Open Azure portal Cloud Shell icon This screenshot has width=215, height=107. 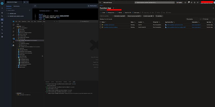pyautogui.click(x=185, y=2)
